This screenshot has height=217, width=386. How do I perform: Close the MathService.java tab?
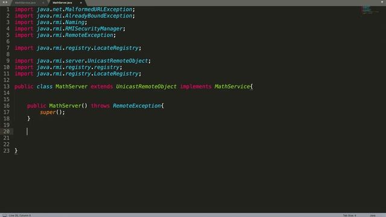[43, 2]
